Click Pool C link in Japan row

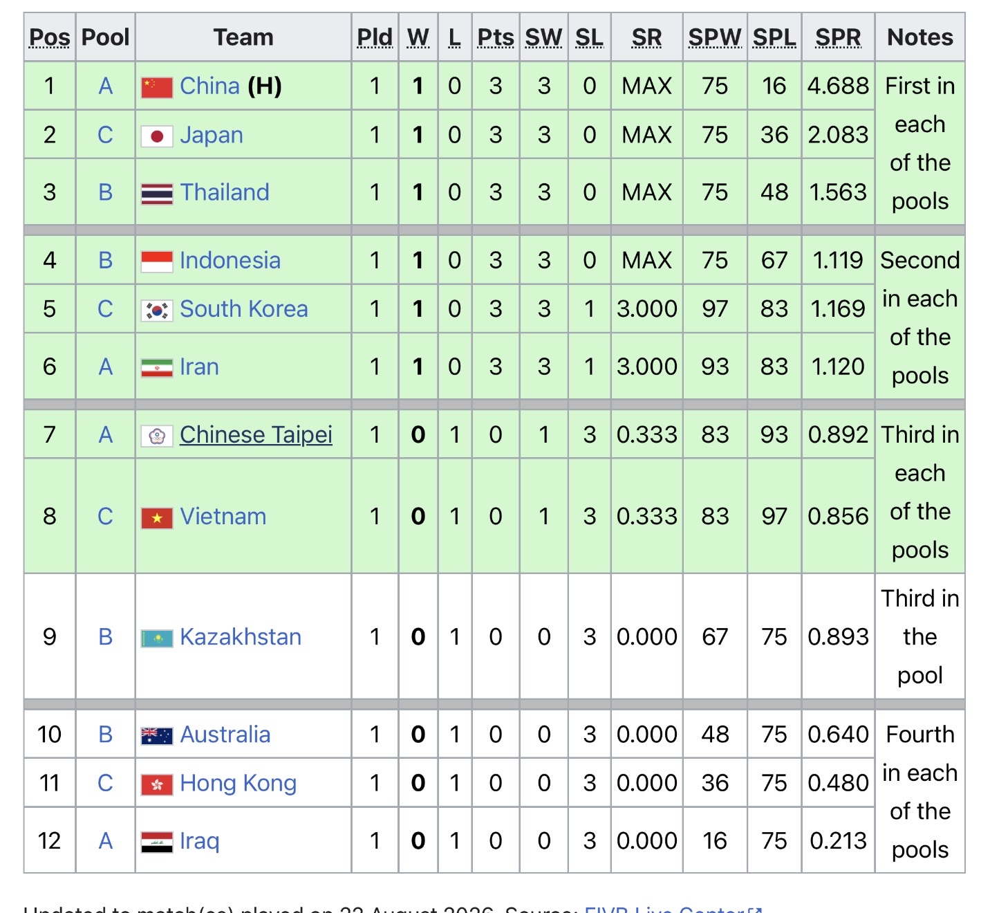click(x=105, y=135)
